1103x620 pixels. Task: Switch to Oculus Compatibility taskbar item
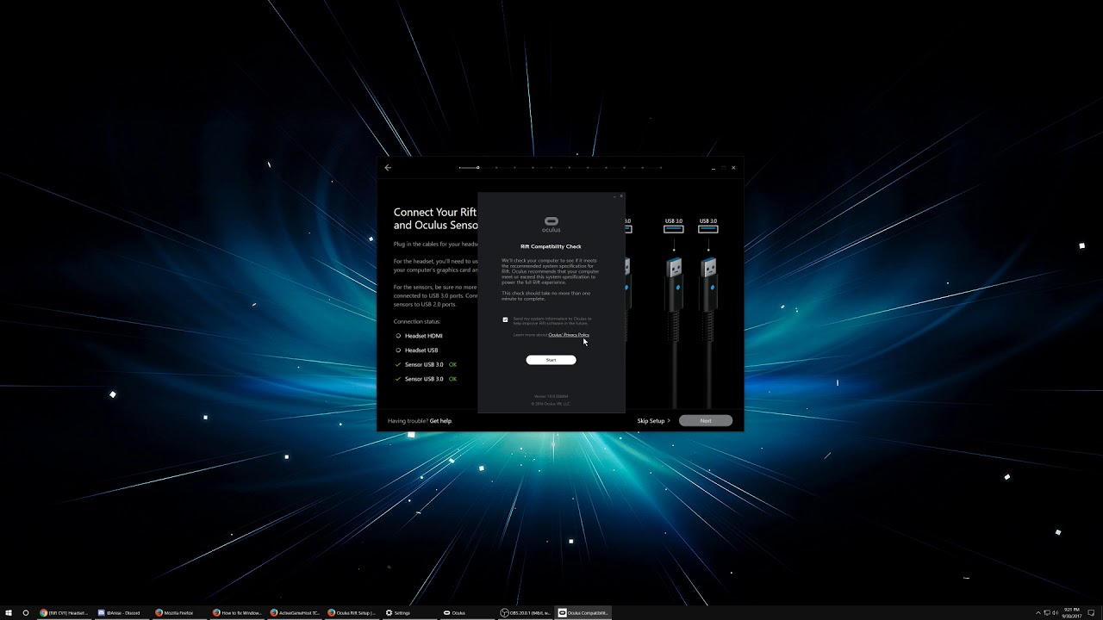tap(583, 613)
